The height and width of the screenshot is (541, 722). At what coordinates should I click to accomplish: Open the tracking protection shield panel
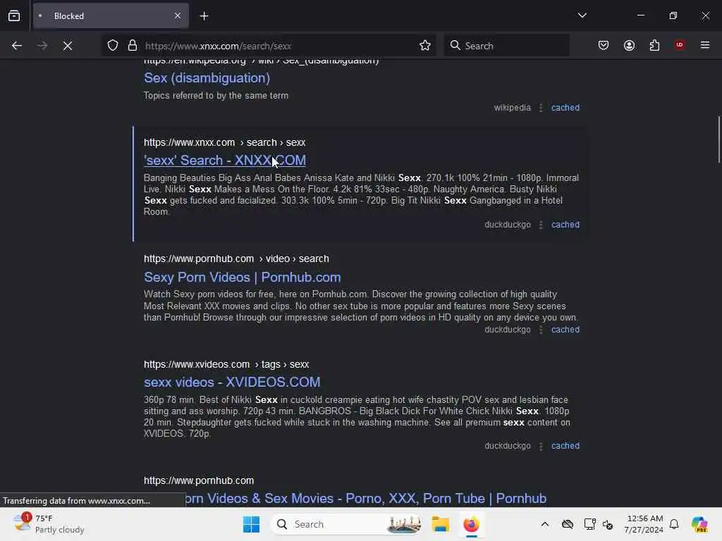point(112,45)
